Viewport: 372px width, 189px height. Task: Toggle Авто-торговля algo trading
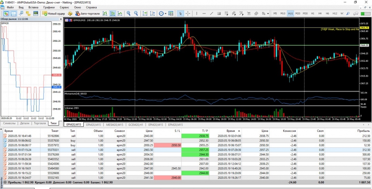pos(87,13)
